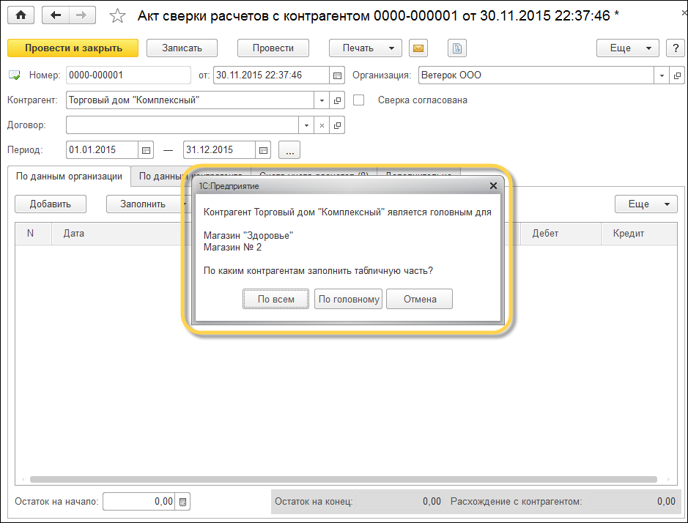The image size is (688, 523).
Task: Click the document date input field
Action: coord(271,75)
